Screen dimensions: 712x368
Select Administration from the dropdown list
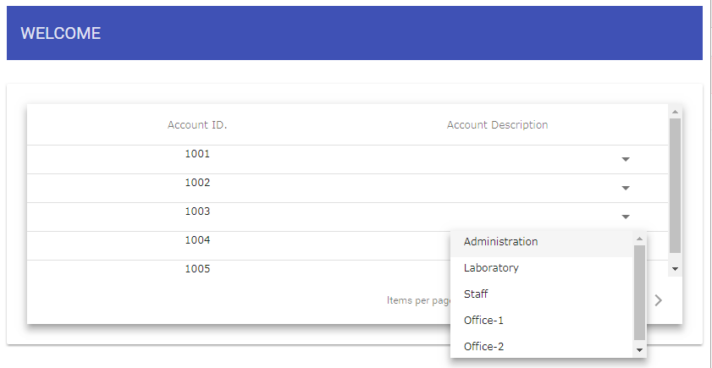[x=500, y=242]
